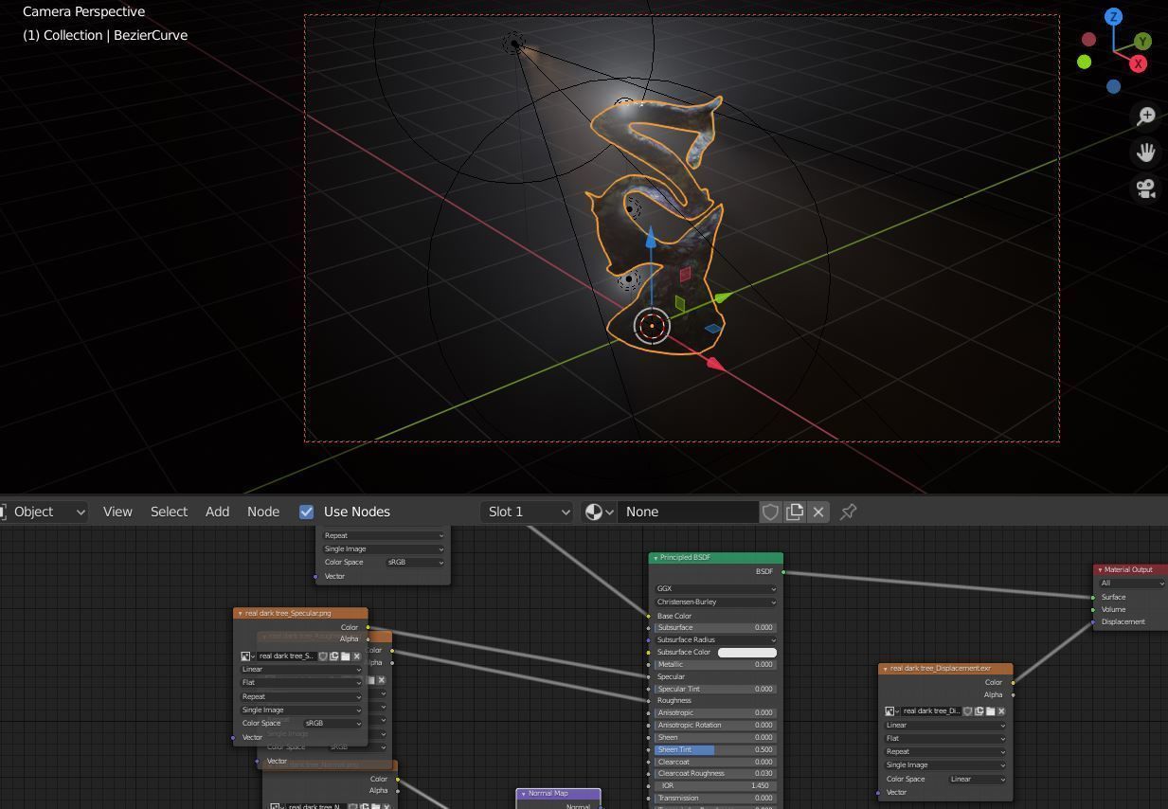Toggle fake user shield in the header
This screenshot has height=809, width=1168.
coord(770,512)
